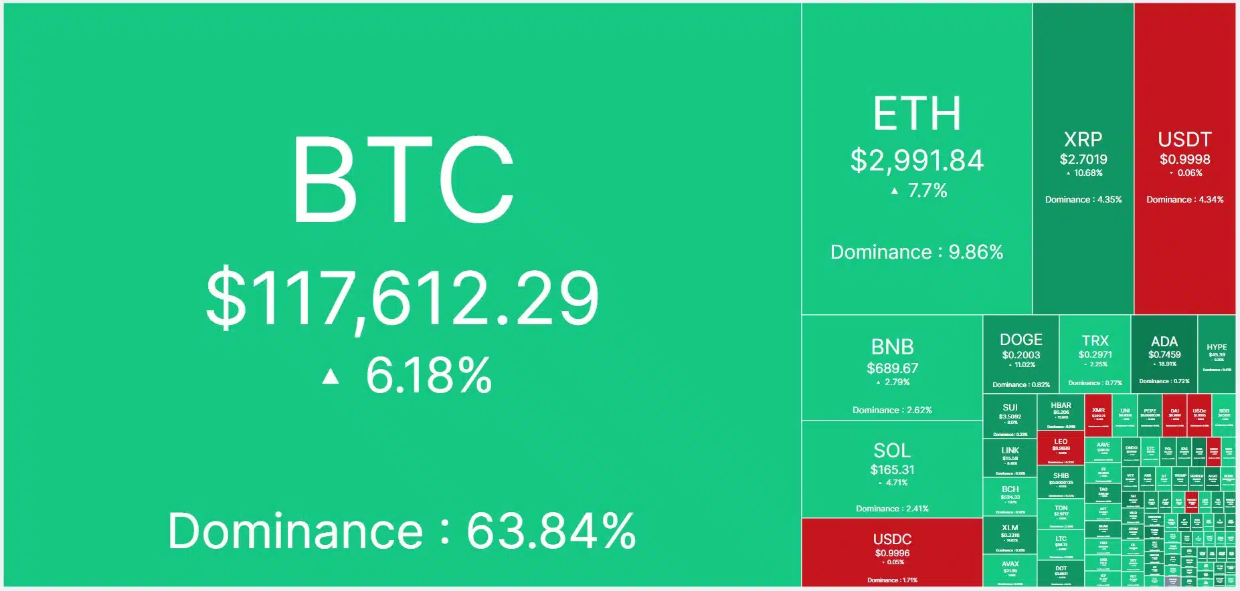
Task: Click the ADA tile
Action: (x=1164, y=354)
